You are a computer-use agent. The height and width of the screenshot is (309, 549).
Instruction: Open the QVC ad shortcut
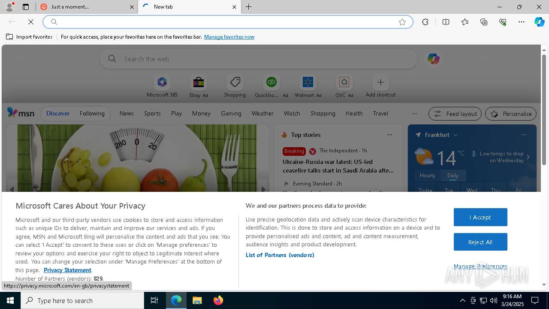pos(344,86)
